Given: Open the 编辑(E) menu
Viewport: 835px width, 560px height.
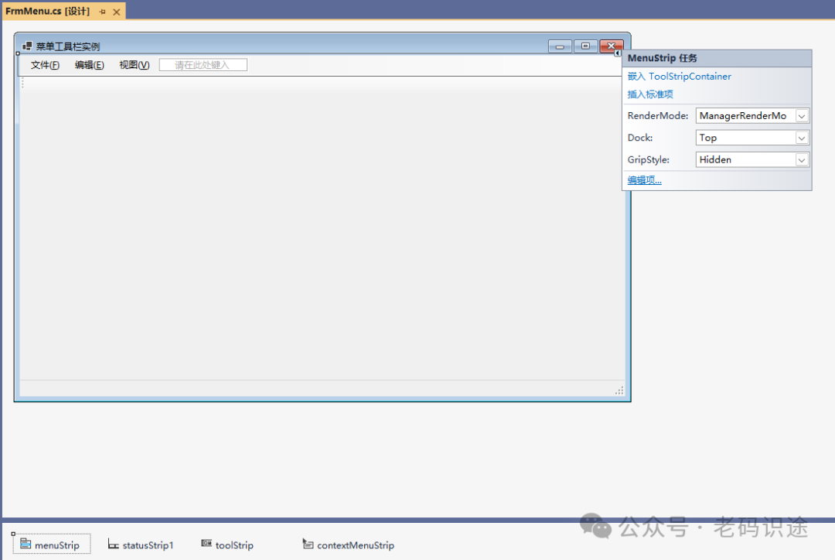Looking at the screenshot, I should 90,65.
